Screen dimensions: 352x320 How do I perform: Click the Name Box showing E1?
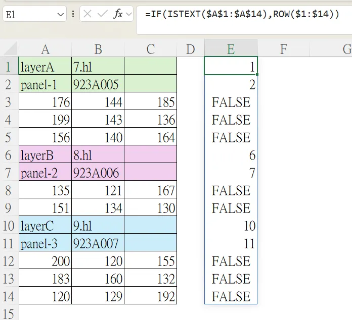click(34, 14)
